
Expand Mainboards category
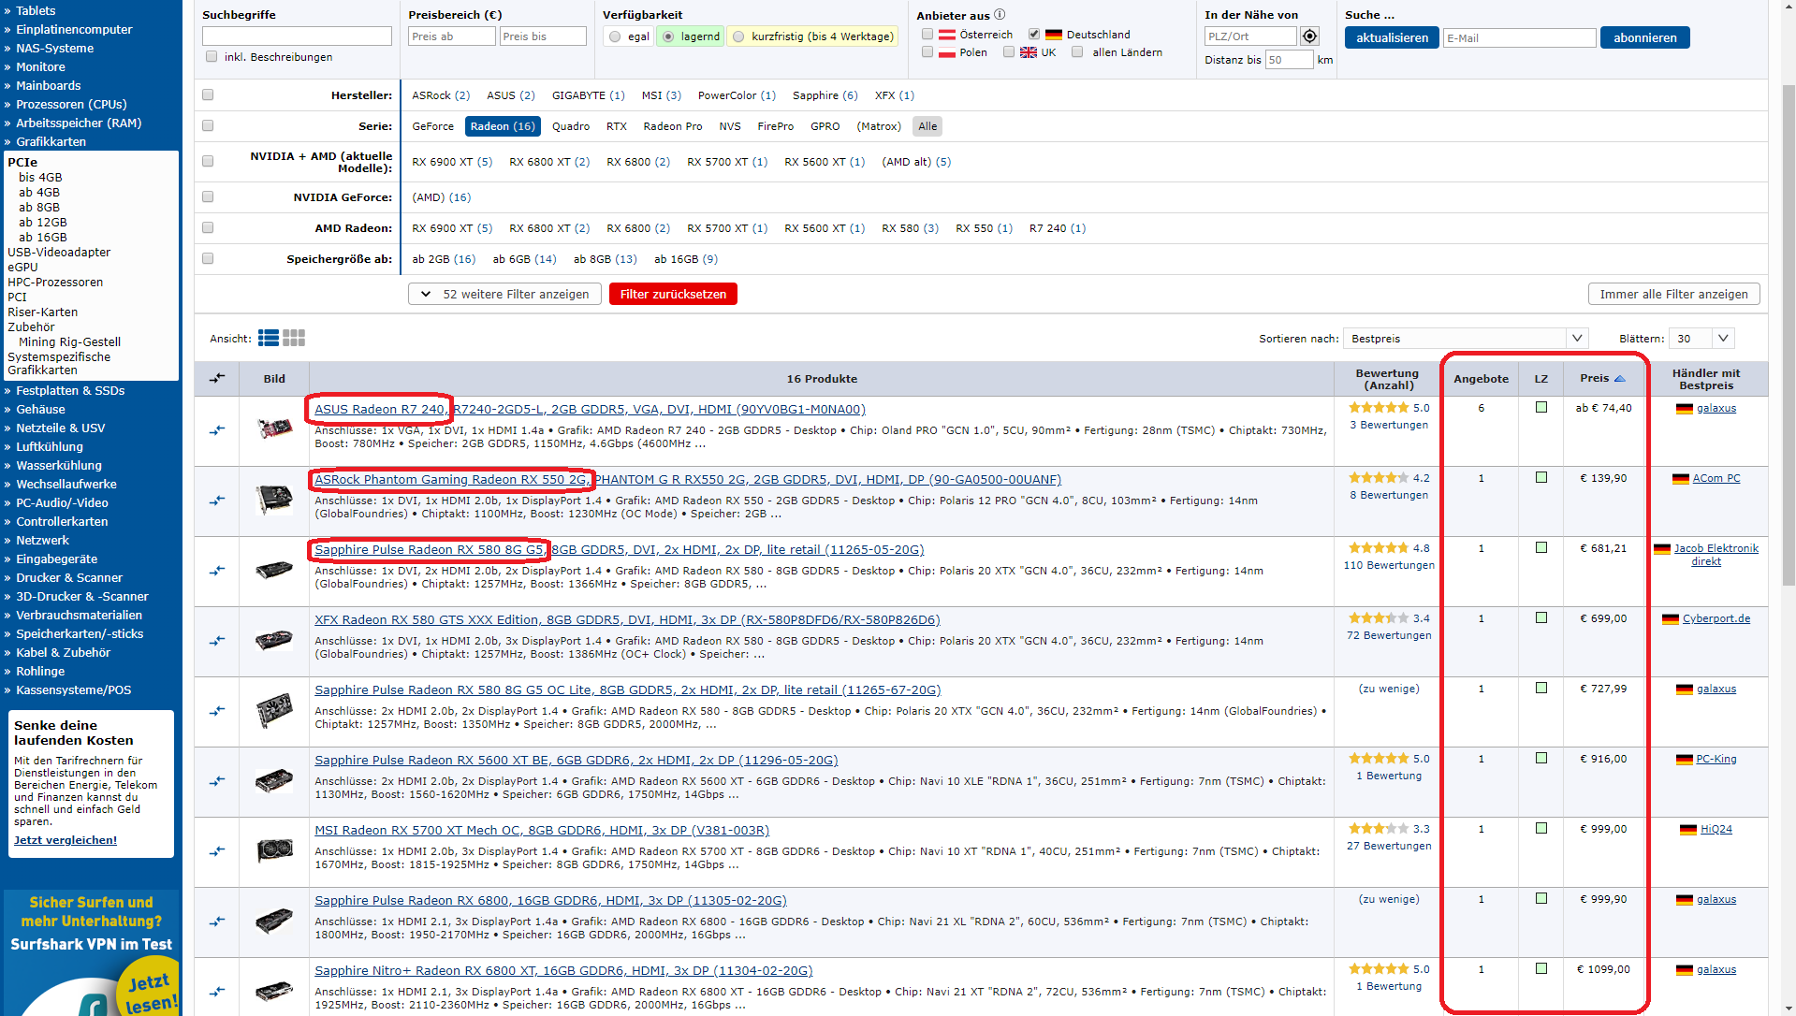[48, 85]
